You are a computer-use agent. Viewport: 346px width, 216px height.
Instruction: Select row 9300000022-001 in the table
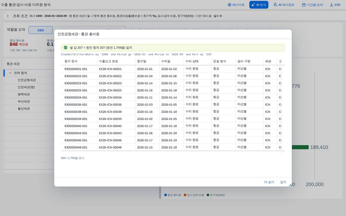[x=171, y=76]
